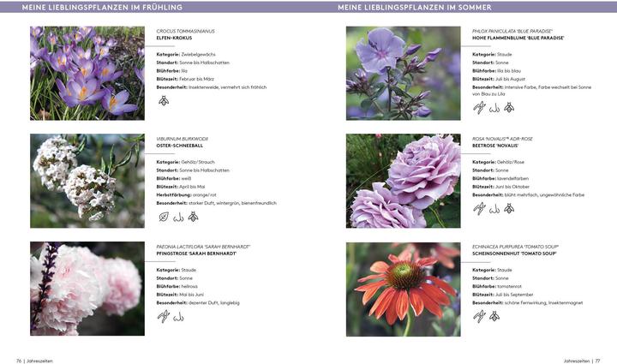Click the bee icon under Beetrose 'Novalis'

click(x=509, y=208)
